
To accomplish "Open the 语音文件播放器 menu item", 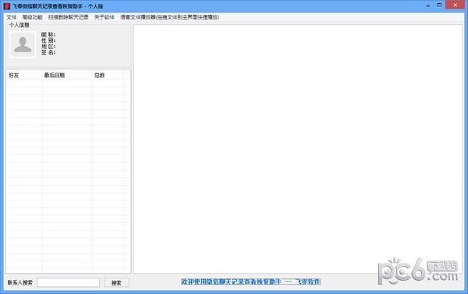I will click(169, 17).
